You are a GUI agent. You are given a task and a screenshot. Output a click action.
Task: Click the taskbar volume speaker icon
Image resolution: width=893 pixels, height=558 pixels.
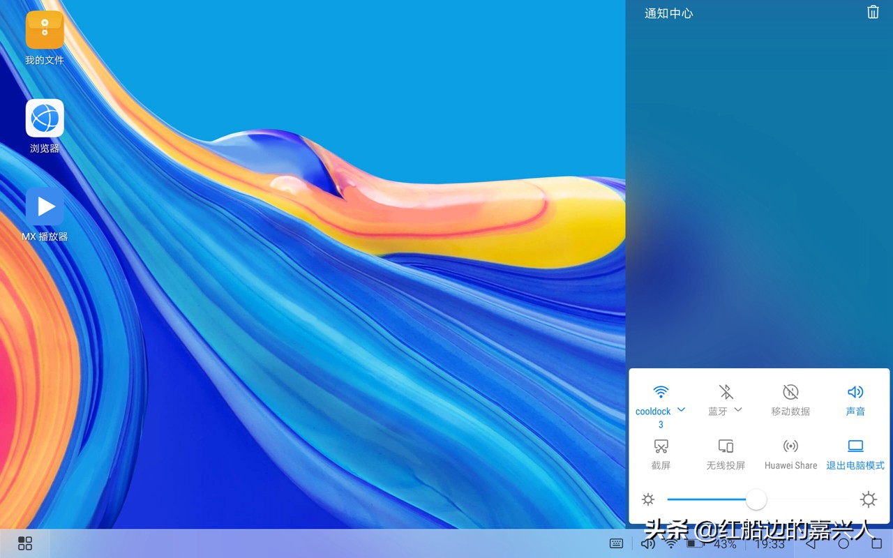(x=648, y=543)
